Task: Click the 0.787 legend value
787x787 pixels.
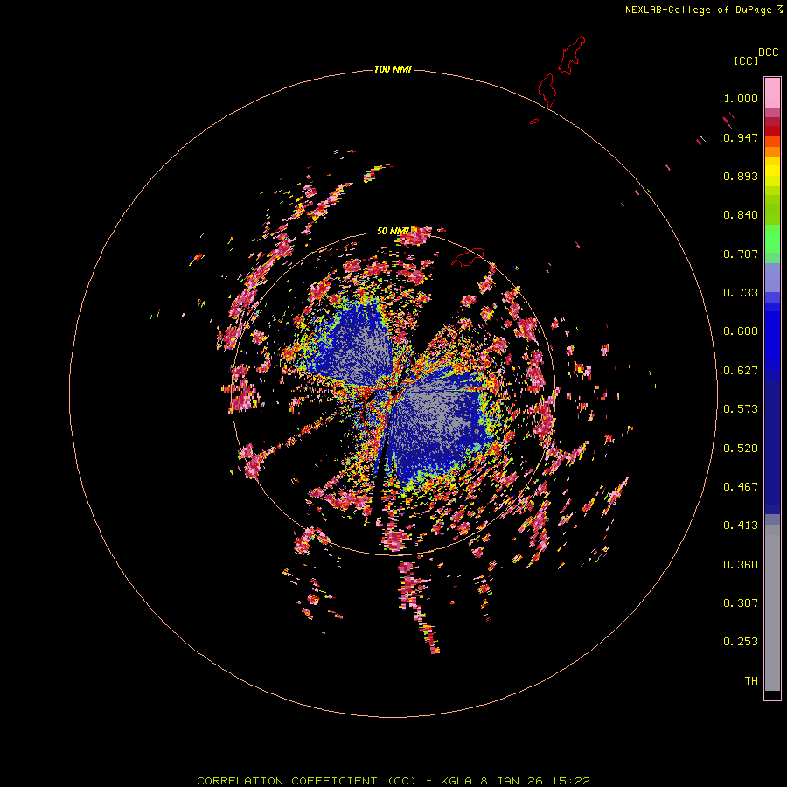Action: click(x=741, y=254)
